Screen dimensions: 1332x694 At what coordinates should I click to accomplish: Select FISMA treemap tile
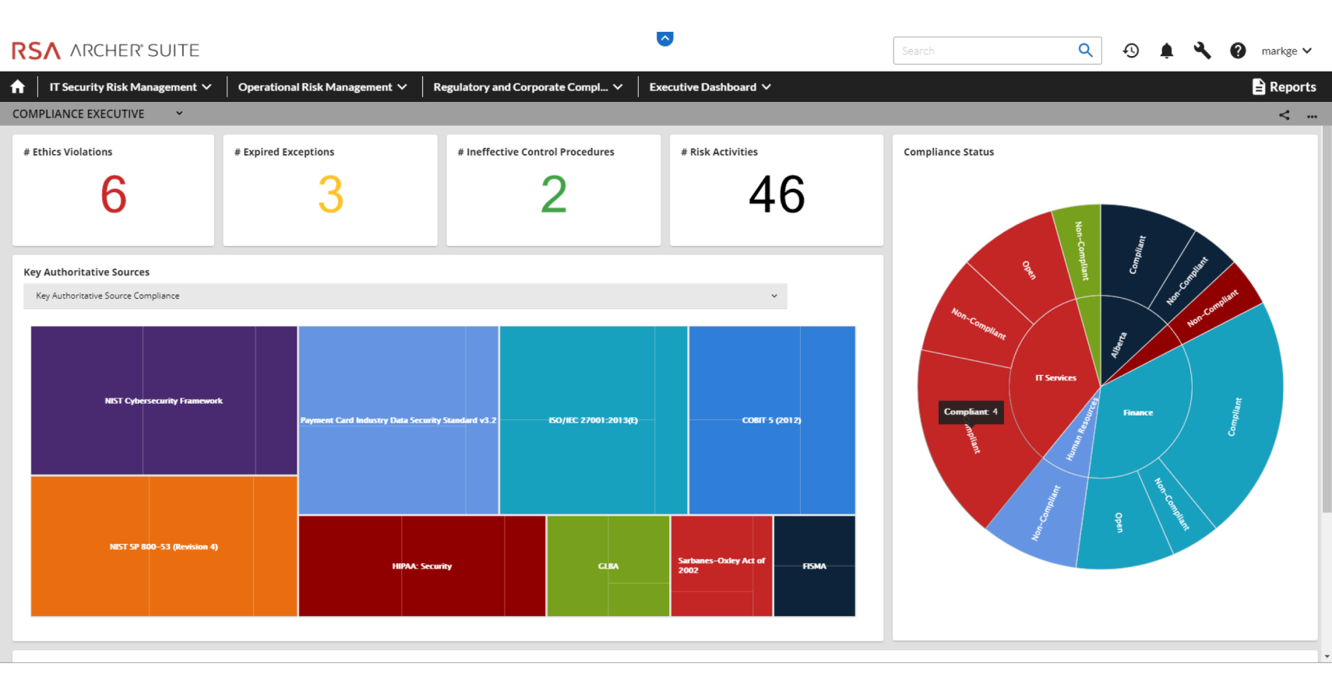tap(814, 566)
